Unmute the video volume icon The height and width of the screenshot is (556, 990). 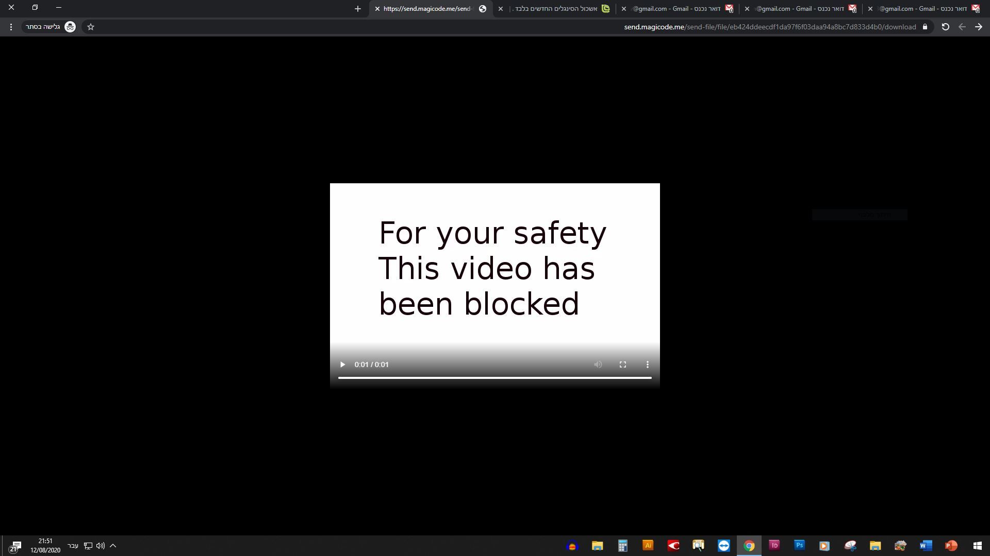point(598,364)
